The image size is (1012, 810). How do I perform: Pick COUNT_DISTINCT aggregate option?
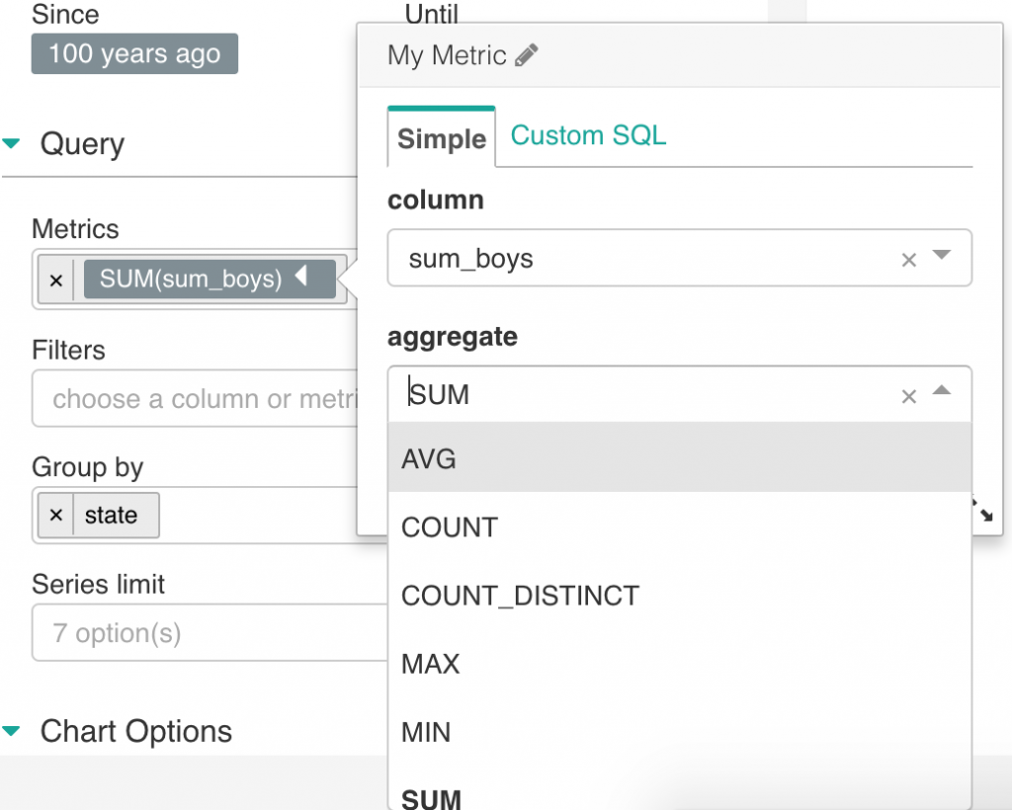(520, 596)
